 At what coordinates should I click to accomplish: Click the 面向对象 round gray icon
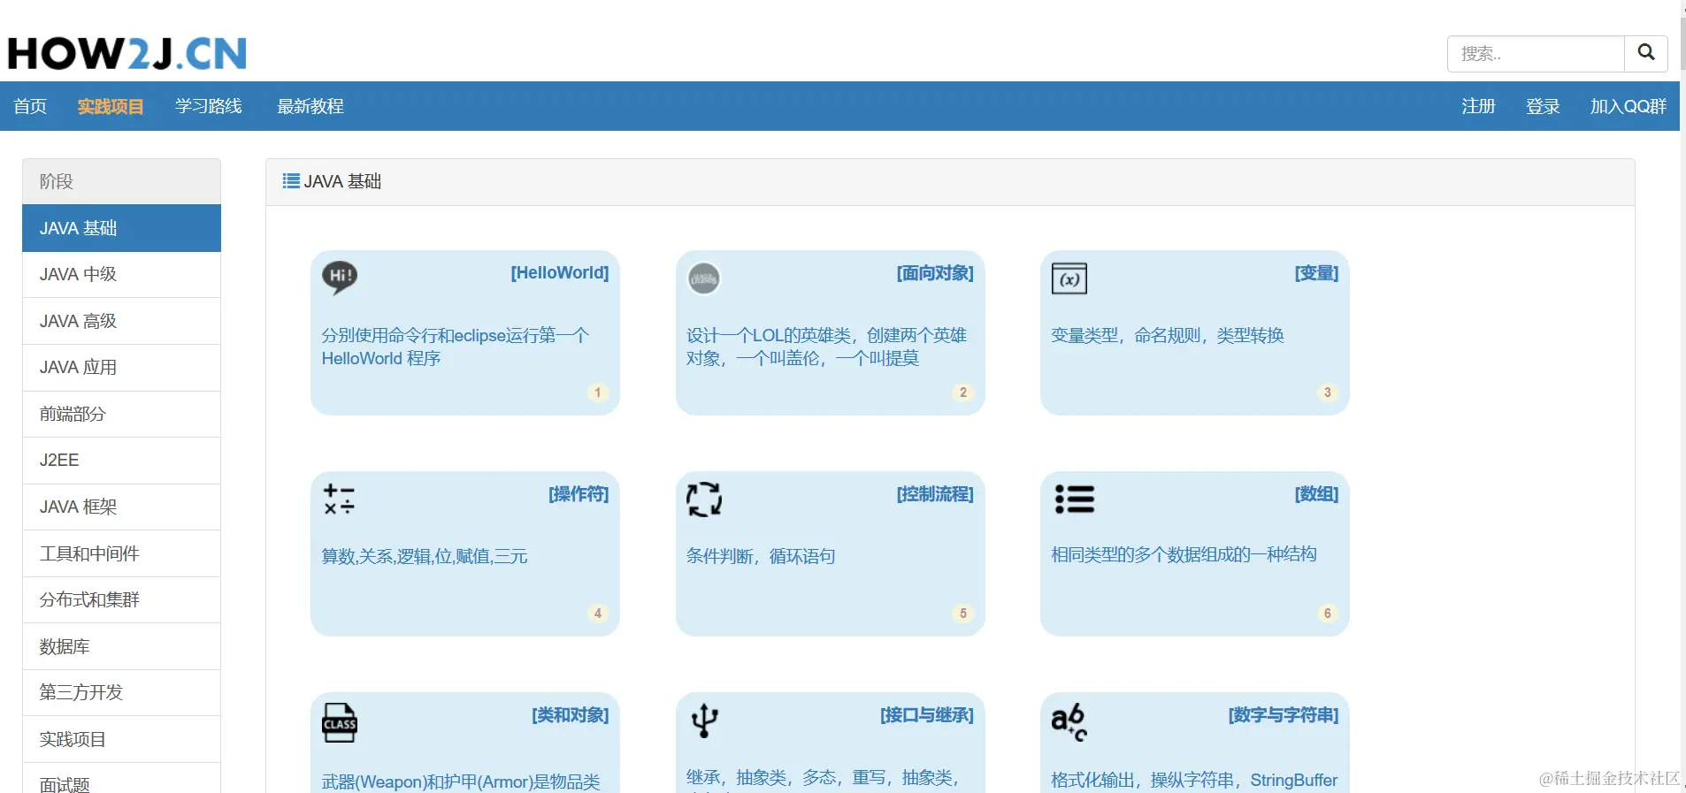click(x=704, y=278)
